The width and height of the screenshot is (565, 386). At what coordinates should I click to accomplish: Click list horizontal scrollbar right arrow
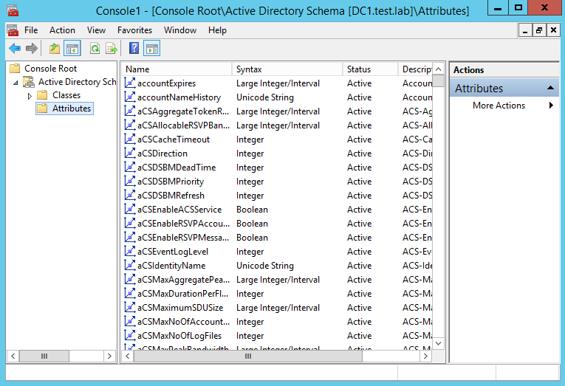[425, 356]
